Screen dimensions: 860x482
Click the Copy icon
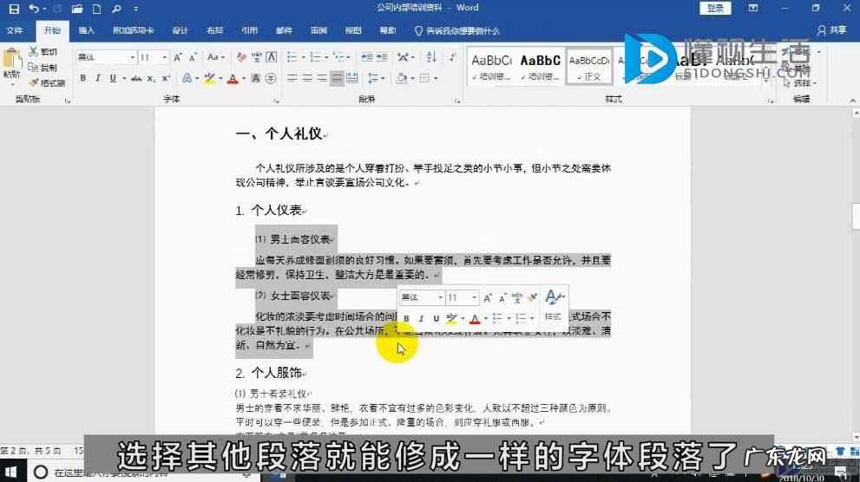click(x=34, y=68)
